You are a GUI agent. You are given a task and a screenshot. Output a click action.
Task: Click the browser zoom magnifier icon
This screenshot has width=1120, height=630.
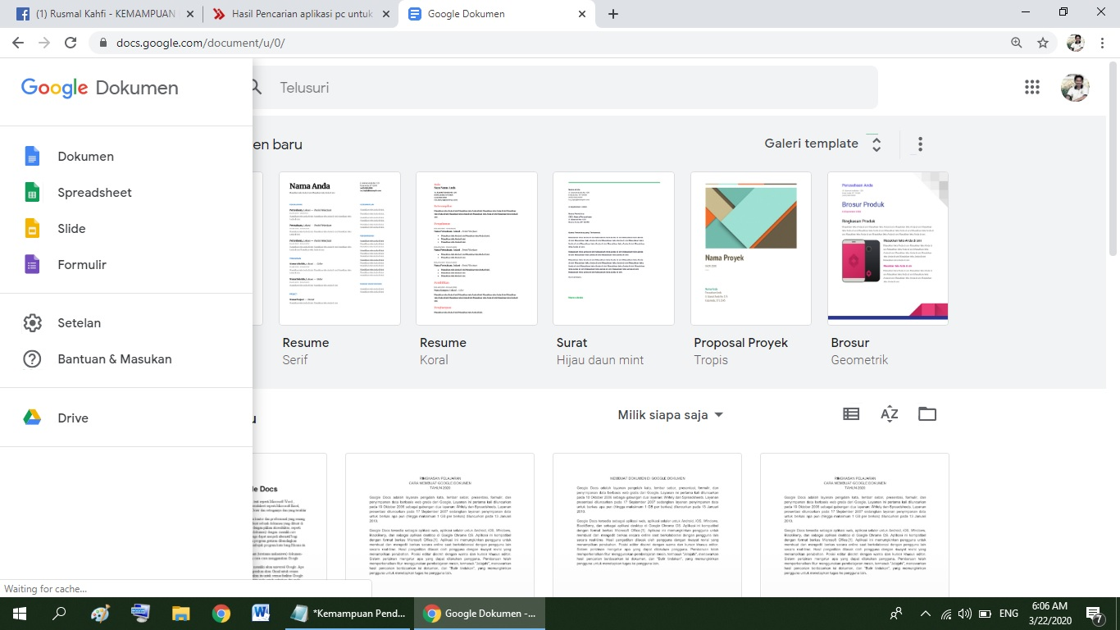(1017, 43)
